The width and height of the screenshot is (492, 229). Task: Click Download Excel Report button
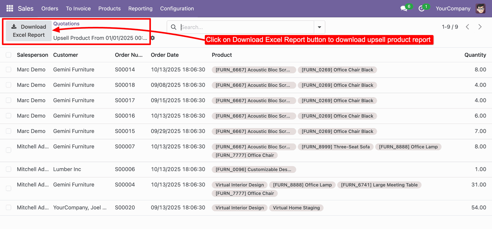29,31
